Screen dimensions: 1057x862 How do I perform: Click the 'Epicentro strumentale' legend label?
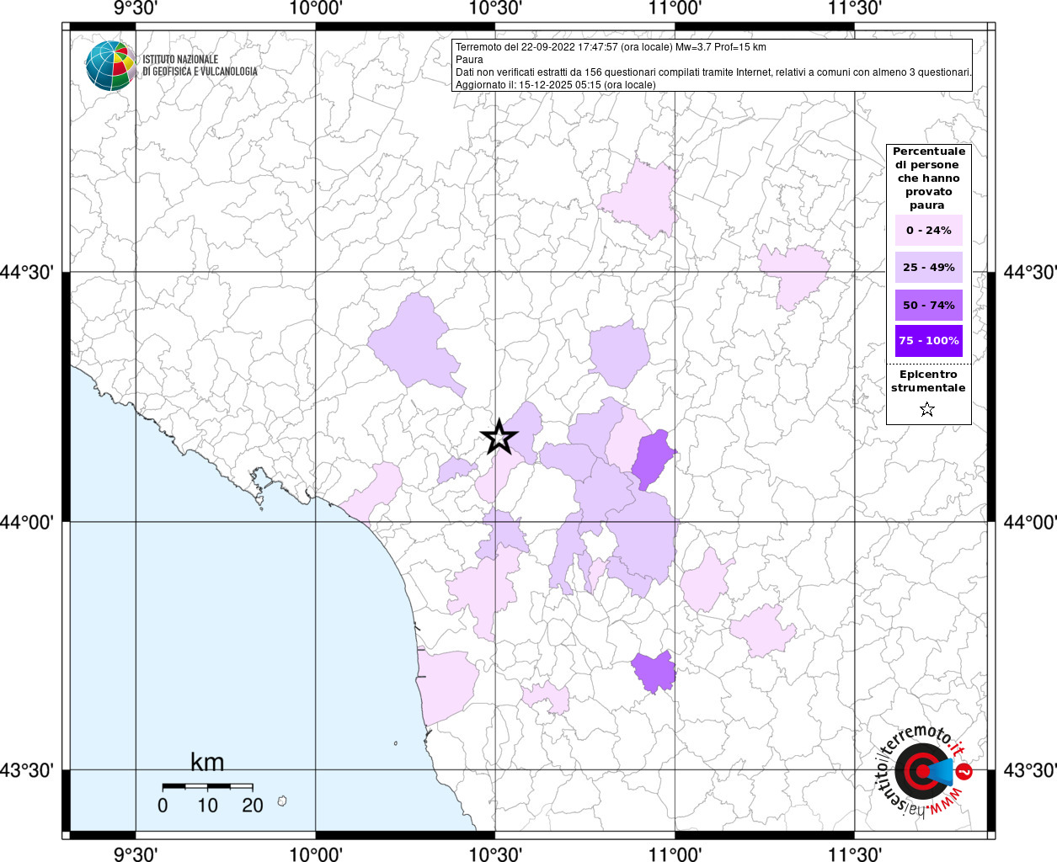point(928,381)
